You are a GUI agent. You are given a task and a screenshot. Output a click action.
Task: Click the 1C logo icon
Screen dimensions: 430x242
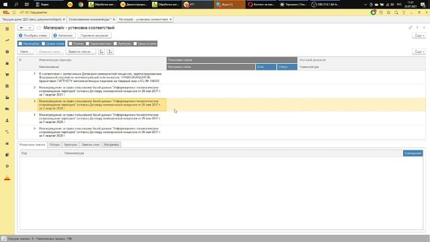[6, 12]
